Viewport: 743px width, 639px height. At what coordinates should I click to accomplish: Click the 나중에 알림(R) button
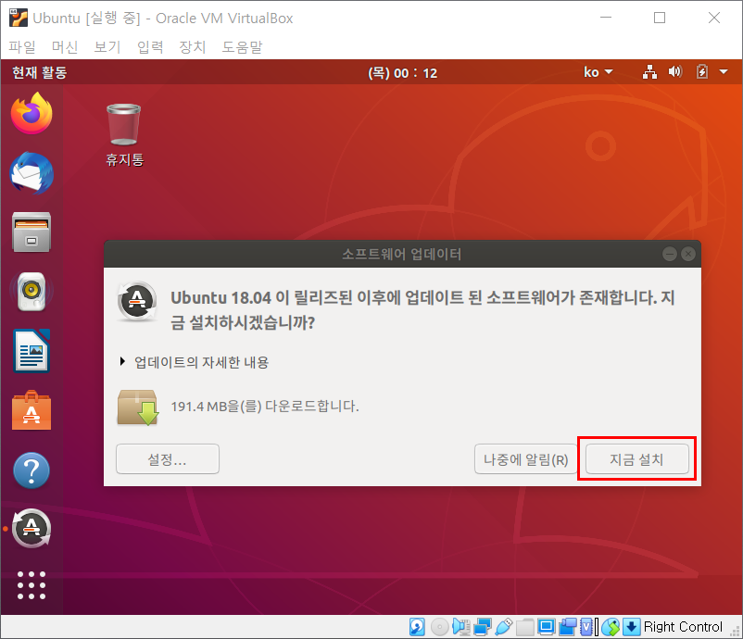click(x=525, y=459)
